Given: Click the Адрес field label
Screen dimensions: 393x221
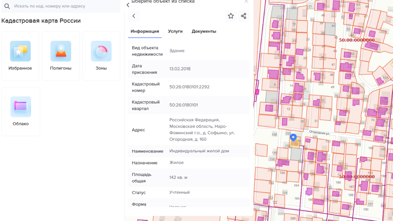Looking at the screenshot, I should (138, 130).
